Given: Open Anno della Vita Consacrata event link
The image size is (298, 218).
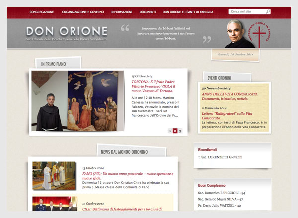Looking at the screenshot, I should click(230, 96).
